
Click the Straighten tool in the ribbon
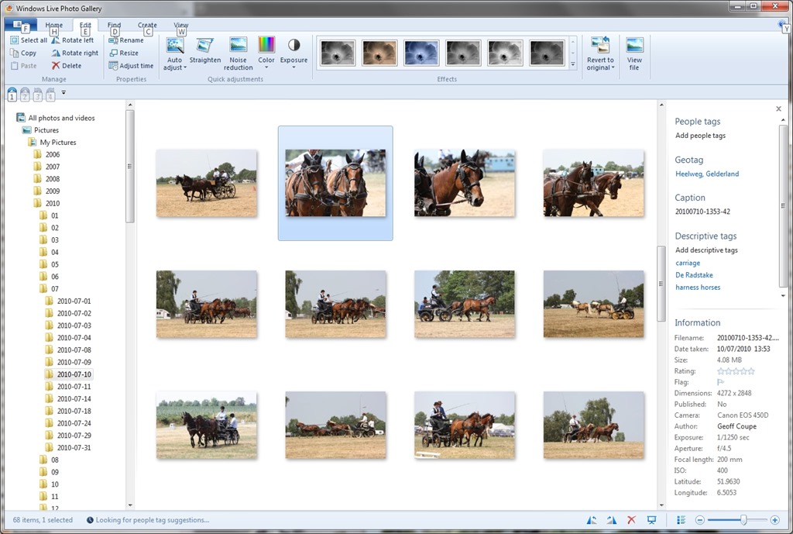point(204,51)
